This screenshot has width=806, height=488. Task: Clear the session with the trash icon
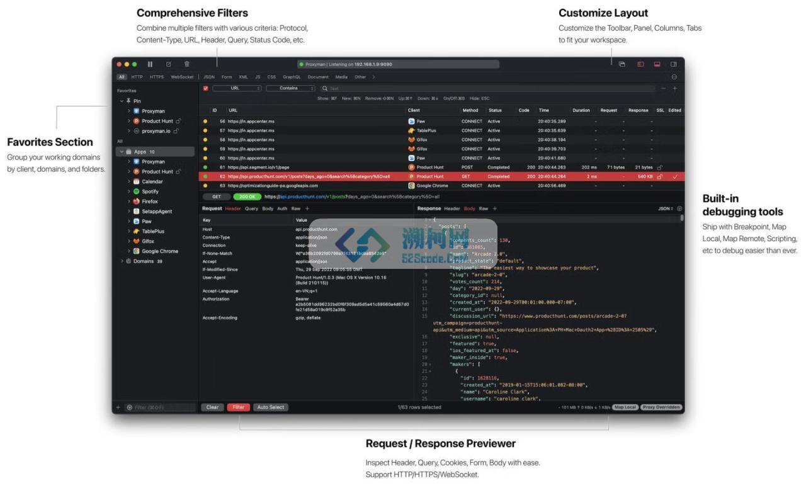tap(186, 64)
